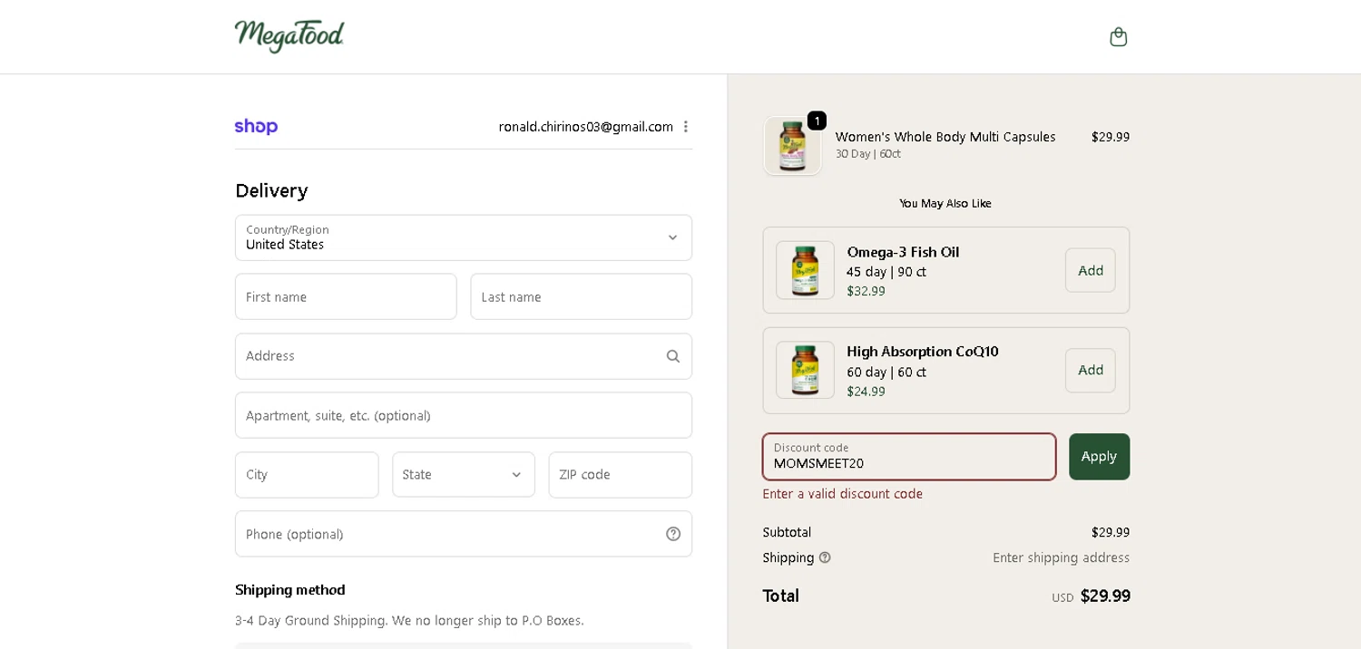
Task: Show phone number help tooltip icon
Action: click(x=673, y=534)
